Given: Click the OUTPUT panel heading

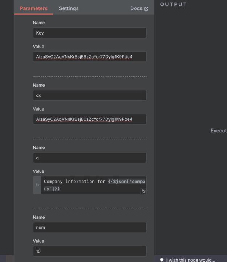Looking at the screenshot, I should (x=173, y=4).
